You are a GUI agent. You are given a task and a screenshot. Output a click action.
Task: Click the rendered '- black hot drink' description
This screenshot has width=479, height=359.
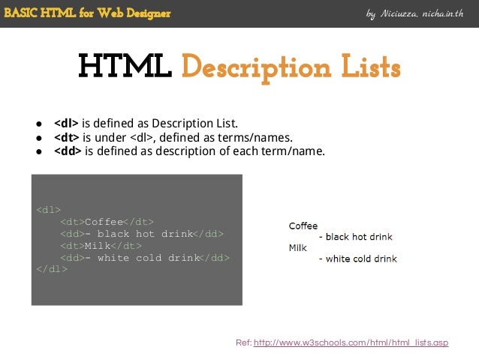(x=356, y=237)
